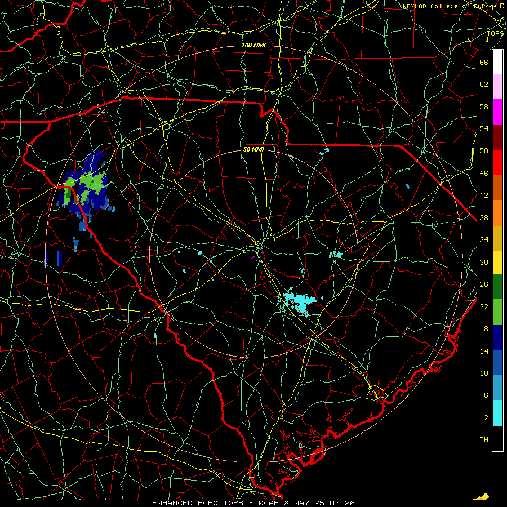Click the "8 MAY 25" date text
Viewport: 507px width, 507px height.
(304, 503)
